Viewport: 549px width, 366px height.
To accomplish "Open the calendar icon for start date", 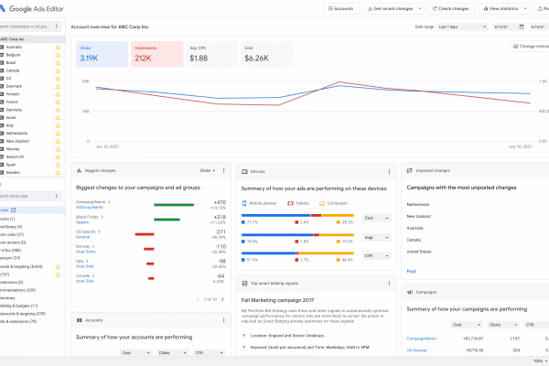I will click(x=522, y=27).
